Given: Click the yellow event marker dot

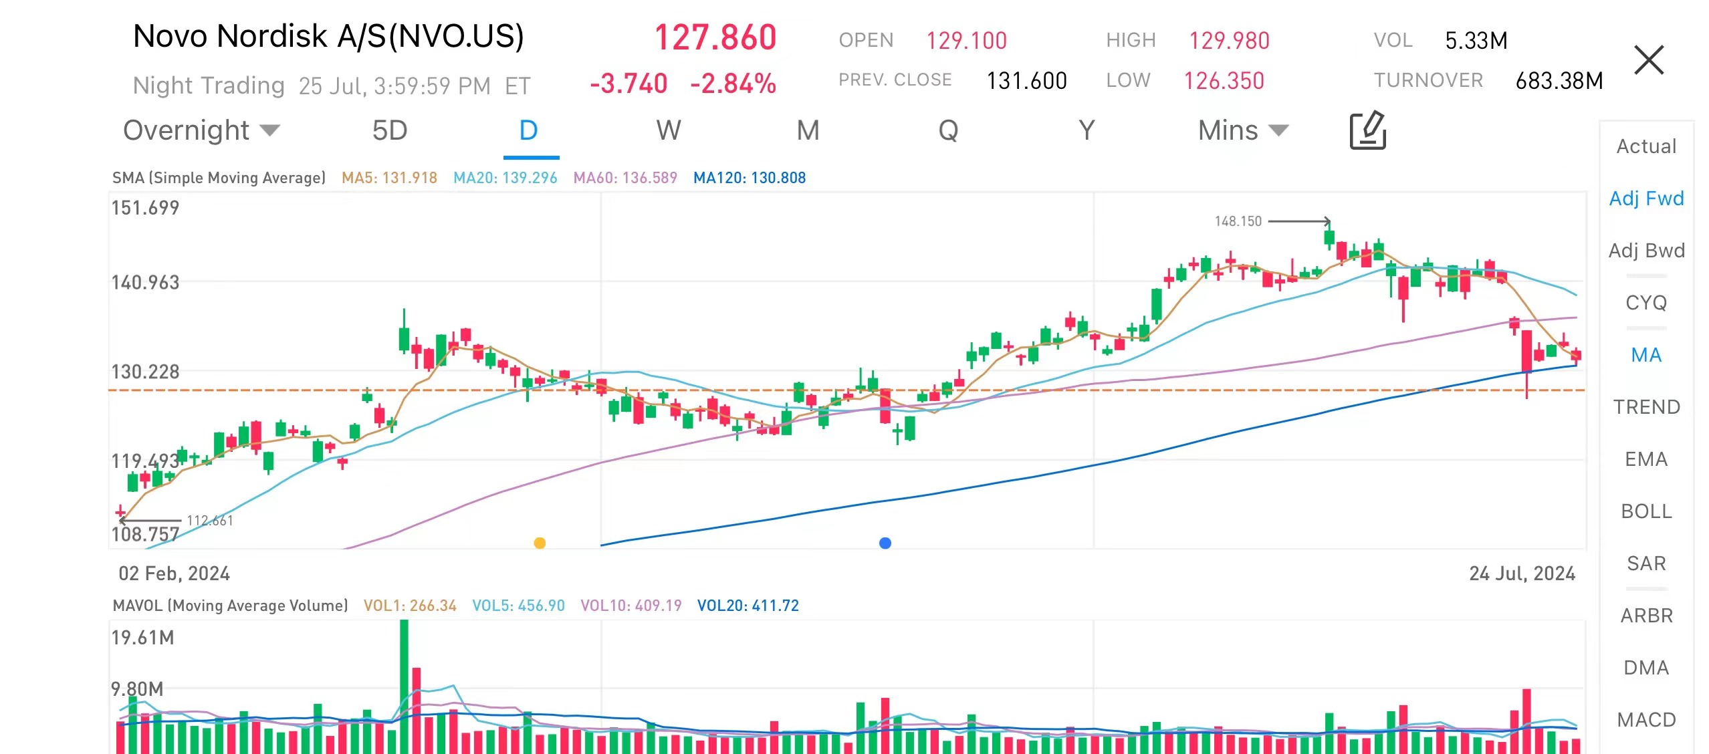Looking at the screenshot, I should (540, 543).
